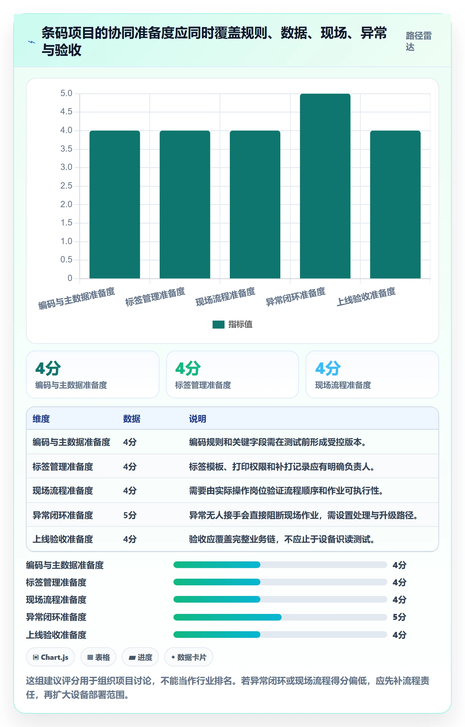Click the 路径雷达 label in the header
465x727 pixels.
[x=418, y=41]
